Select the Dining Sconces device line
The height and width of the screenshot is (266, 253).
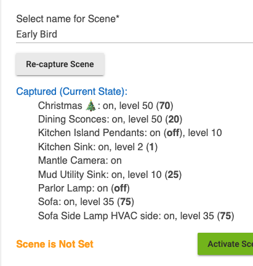coord(110,119)
